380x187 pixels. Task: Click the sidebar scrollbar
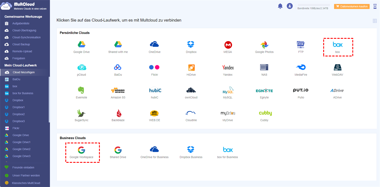tap(49, 100)
